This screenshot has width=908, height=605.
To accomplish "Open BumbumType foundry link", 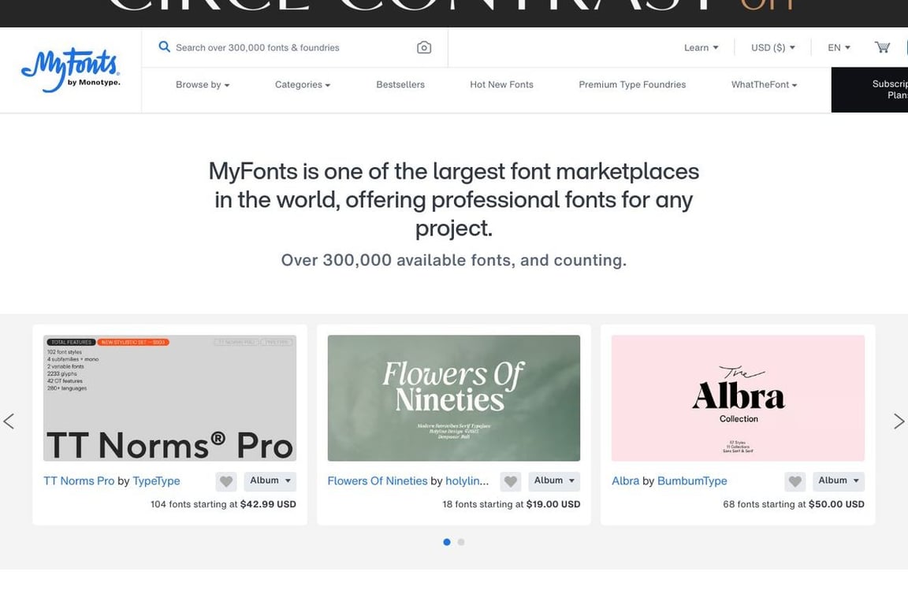I will [692, 481].
